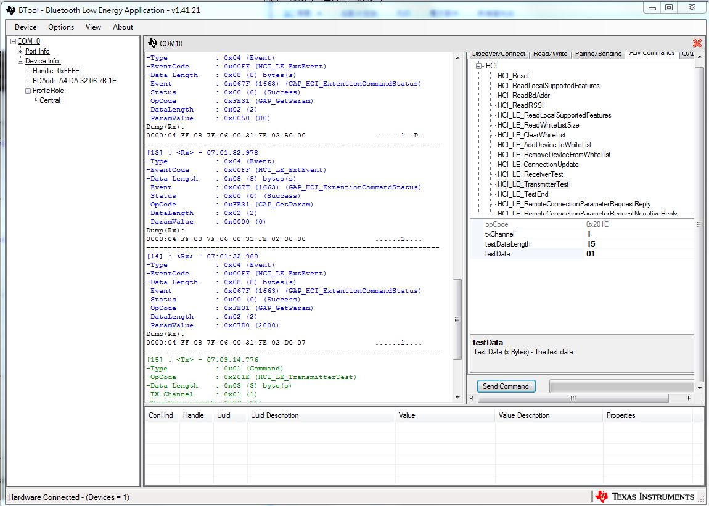Image resolution: width=709 pixels, height=506 pixels.
Task: Collapse the ProfileRole node
Action: click(x=28, y=91)
